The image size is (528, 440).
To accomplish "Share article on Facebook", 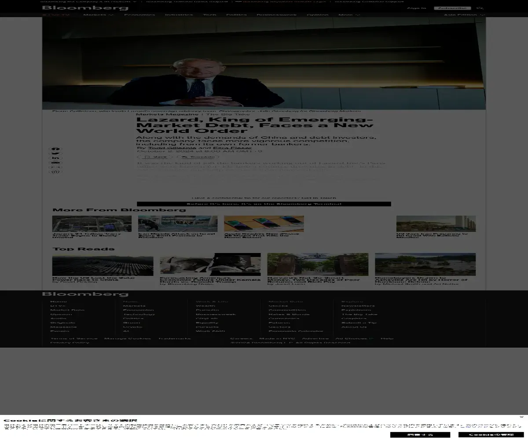I will click(56, 150).
